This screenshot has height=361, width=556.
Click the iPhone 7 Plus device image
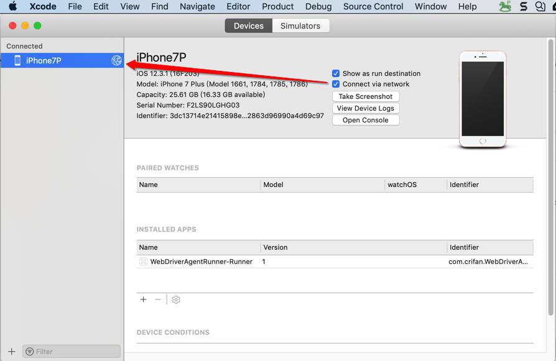[483, 99]
